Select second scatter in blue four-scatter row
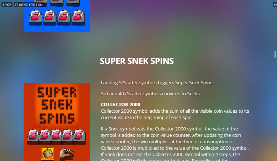 click(49, 17)
